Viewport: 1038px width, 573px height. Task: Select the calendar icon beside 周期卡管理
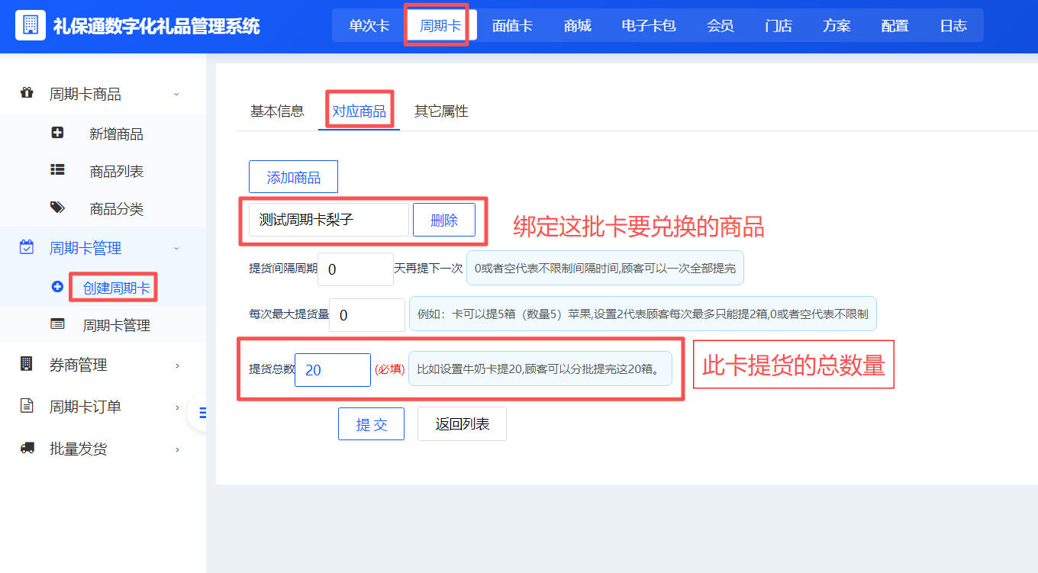[25, 248]
